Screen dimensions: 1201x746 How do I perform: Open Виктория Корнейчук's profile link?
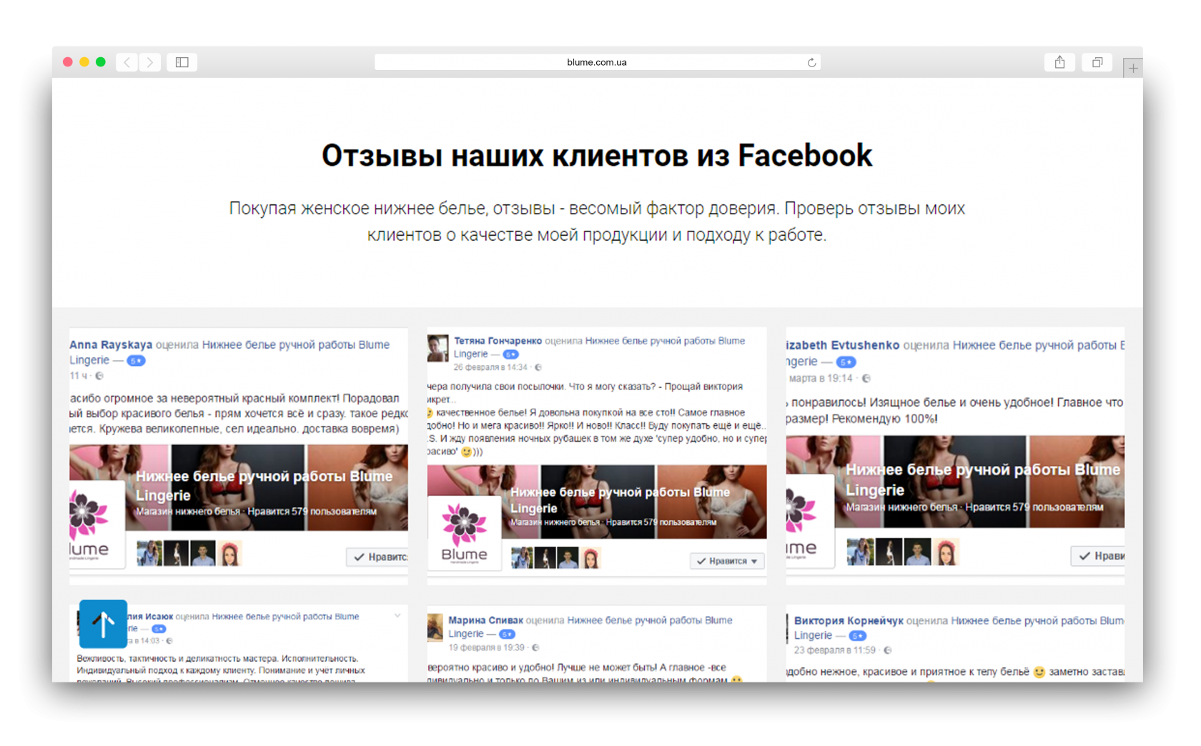[849, 620]
